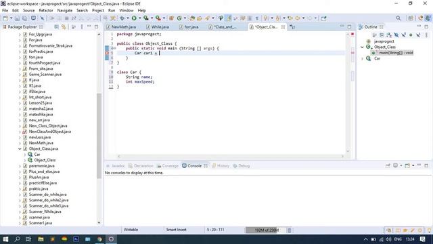Collapse Object_Class in the Outline

pyautogui.click(x=362, y=47)
